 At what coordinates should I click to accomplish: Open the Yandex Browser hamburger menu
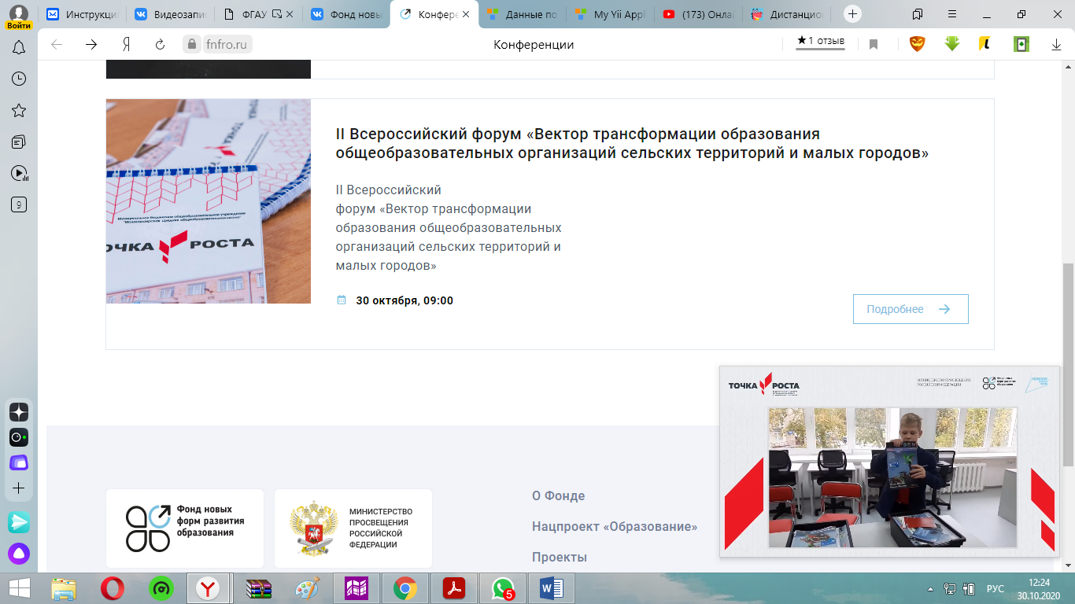pyautogui.click(x=953, y=14)
